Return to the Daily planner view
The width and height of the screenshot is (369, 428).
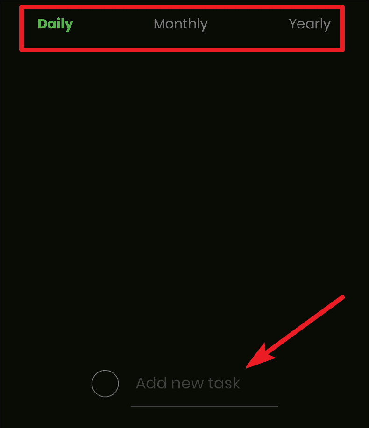[x=56, y=25]
